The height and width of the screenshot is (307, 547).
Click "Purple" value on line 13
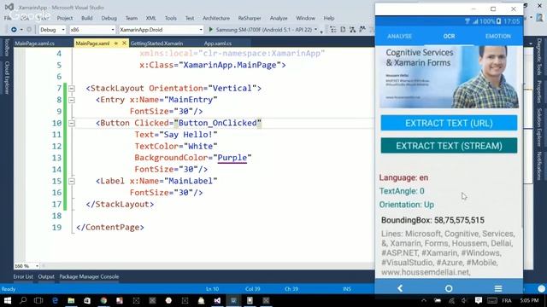coord(232,158)
